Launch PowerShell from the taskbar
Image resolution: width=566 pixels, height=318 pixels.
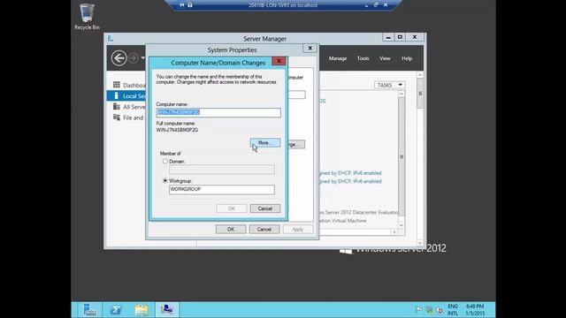(116, 310)
